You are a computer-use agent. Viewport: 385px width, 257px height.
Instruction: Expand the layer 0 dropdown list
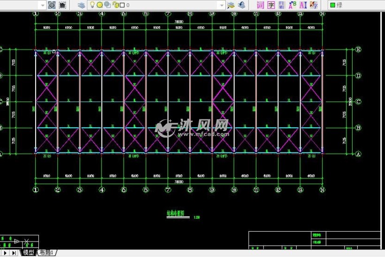tap(221, 5)
